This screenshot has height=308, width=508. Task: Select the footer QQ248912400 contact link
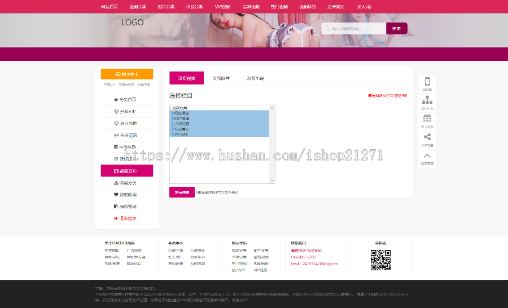tap(303, 257)
